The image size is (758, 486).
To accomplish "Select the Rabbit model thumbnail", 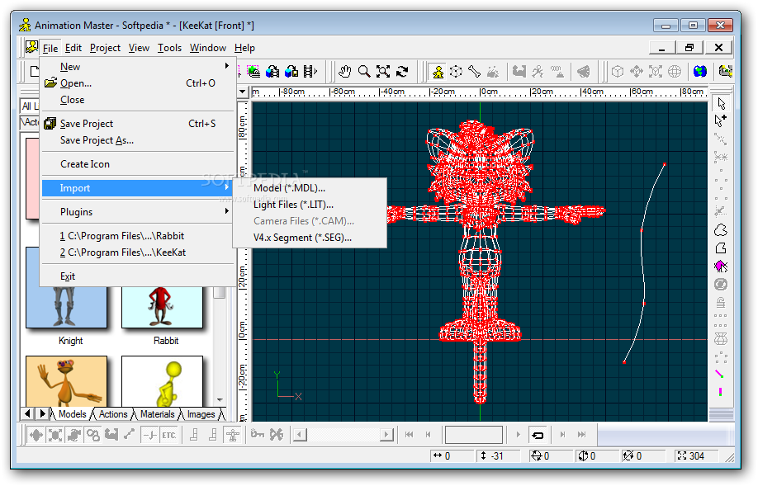I will click(162, 307).
